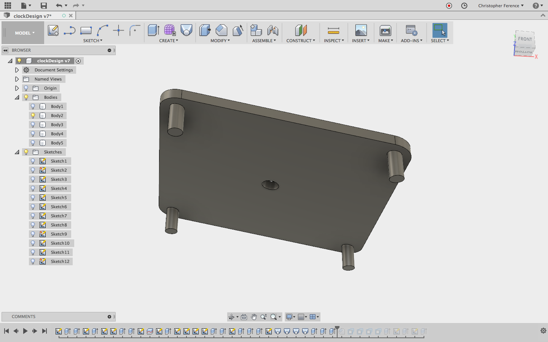This screenshot has width=548, height=342.
Task: Collapse the Bodies folder
Action: point(17,97)
